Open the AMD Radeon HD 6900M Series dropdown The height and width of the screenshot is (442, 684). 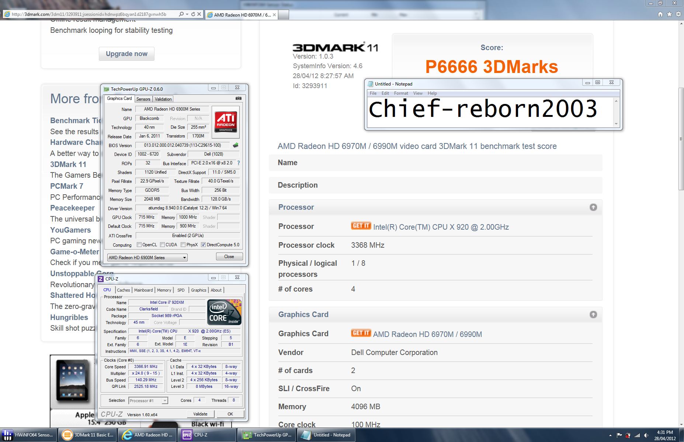pos(147,257)
